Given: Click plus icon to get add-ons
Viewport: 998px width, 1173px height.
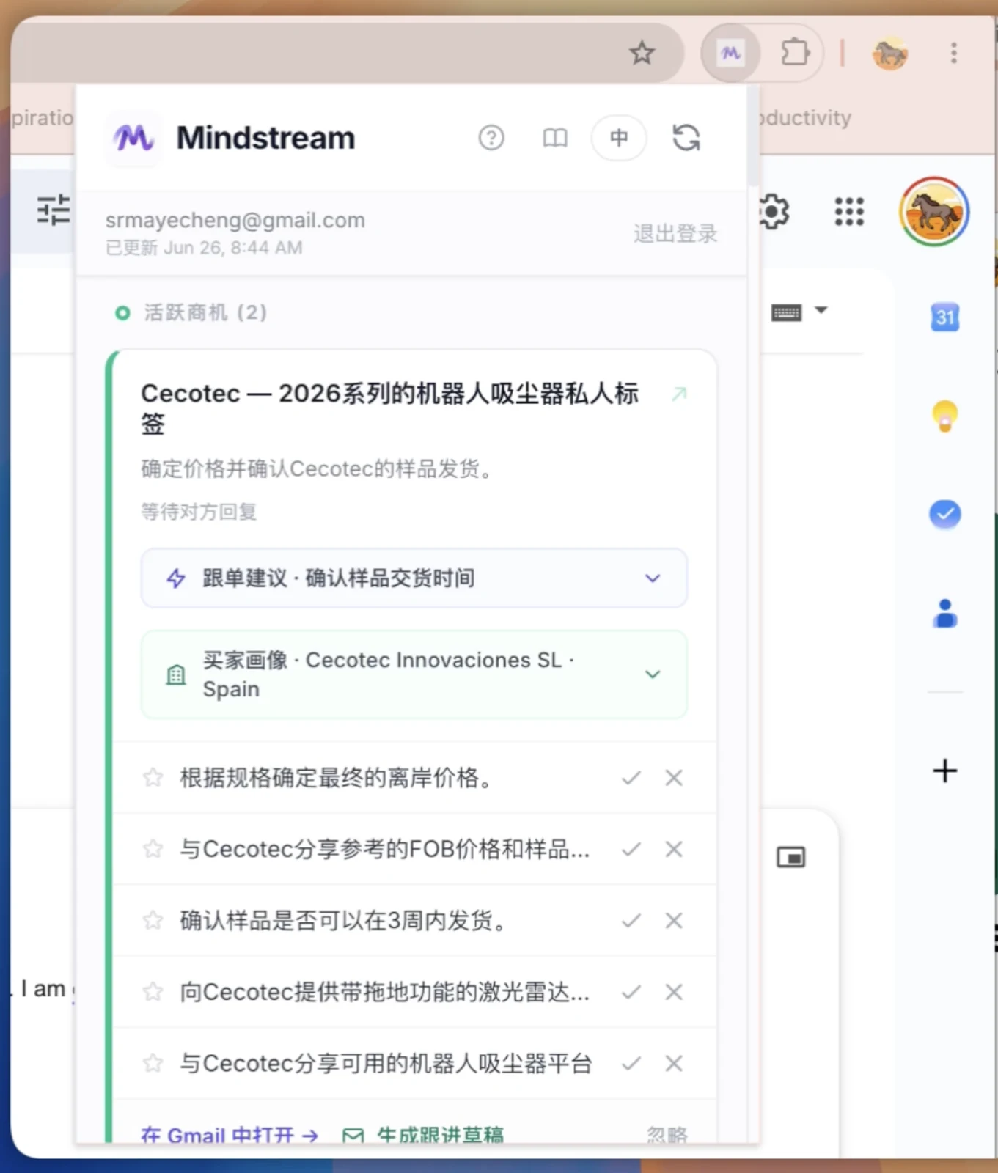Looking at the screenshot, I should click(x=945, y=771).
